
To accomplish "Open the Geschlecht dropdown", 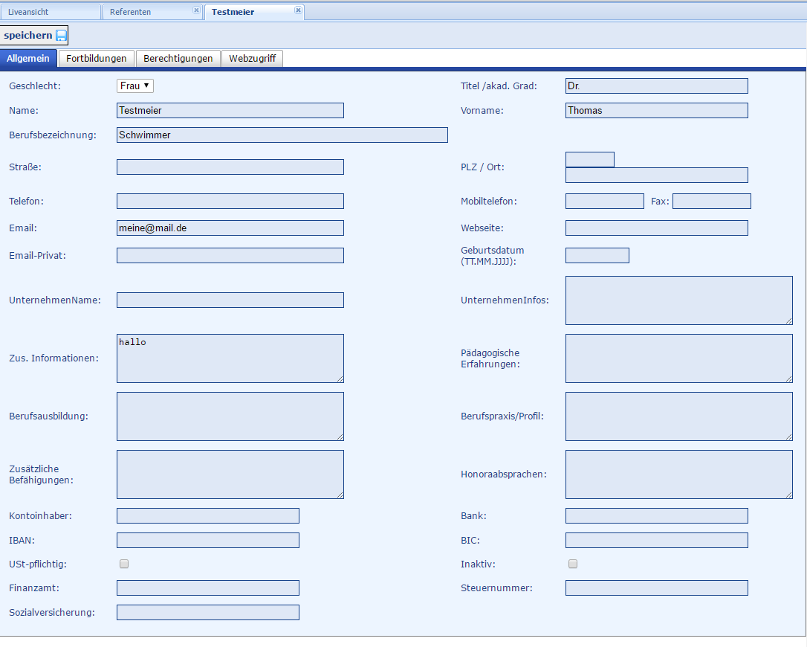I will point(135,86).
